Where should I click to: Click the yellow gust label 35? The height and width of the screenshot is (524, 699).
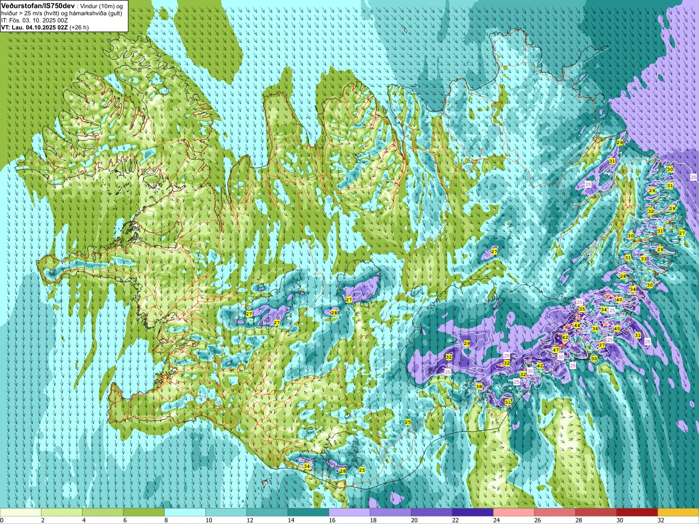[x=582, y=309]
